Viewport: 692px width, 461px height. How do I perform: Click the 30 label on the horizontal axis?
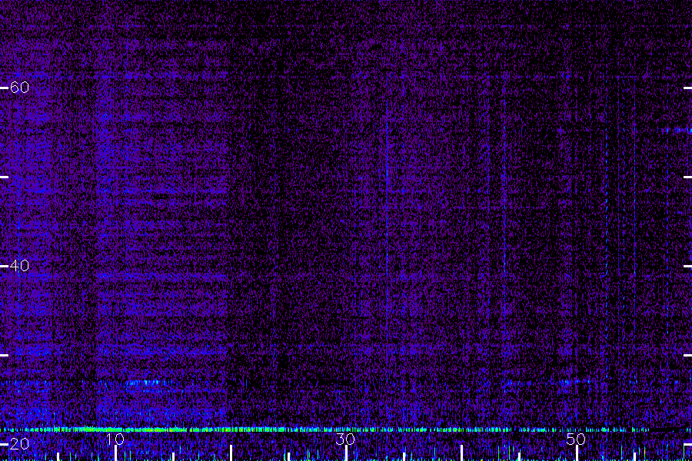(345, 439)
